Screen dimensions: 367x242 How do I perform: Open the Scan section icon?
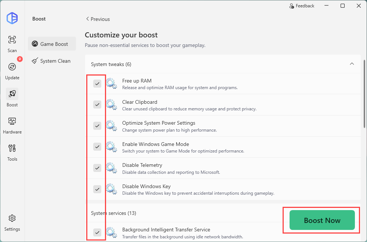point(12,40)
